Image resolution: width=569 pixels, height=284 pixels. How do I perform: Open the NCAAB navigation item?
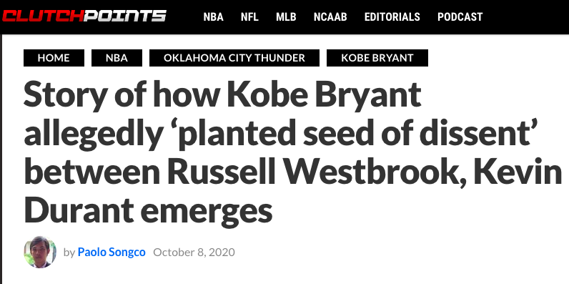coord(330,17)
